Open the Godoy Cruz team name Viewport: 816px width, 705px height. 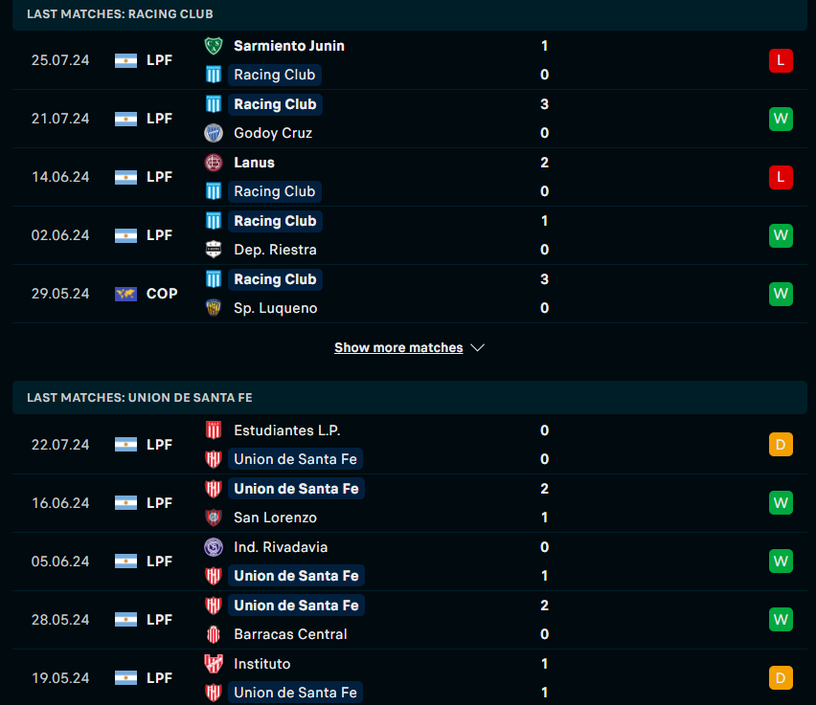click(273, 133)
